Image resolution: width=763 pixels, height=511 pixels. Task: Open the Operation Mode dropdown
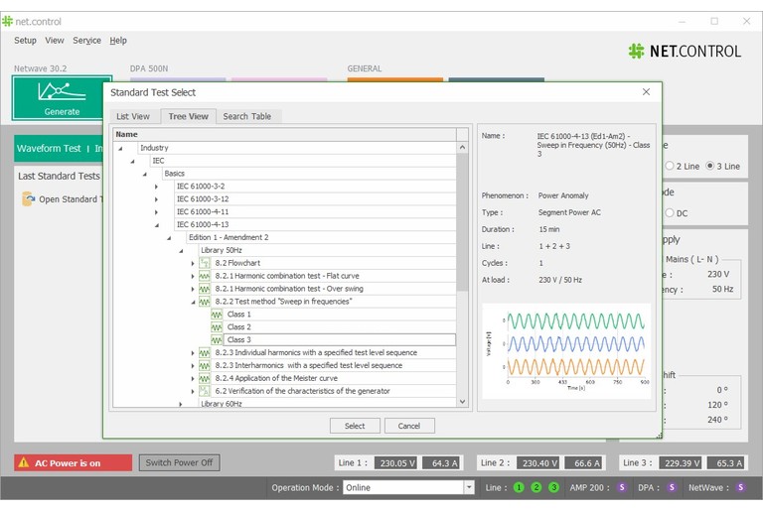pyautogui.click(x=469, y=487)
